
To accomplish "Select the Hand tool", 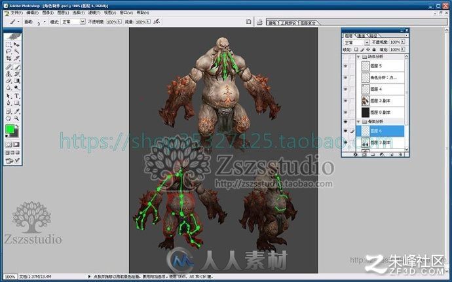I will (9, 118).
